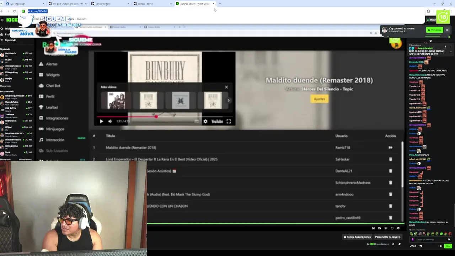This screenshot has width=455, height=256.
Task: Open Sub-Usuarios in BotRix sidebar
Action: 53,151
